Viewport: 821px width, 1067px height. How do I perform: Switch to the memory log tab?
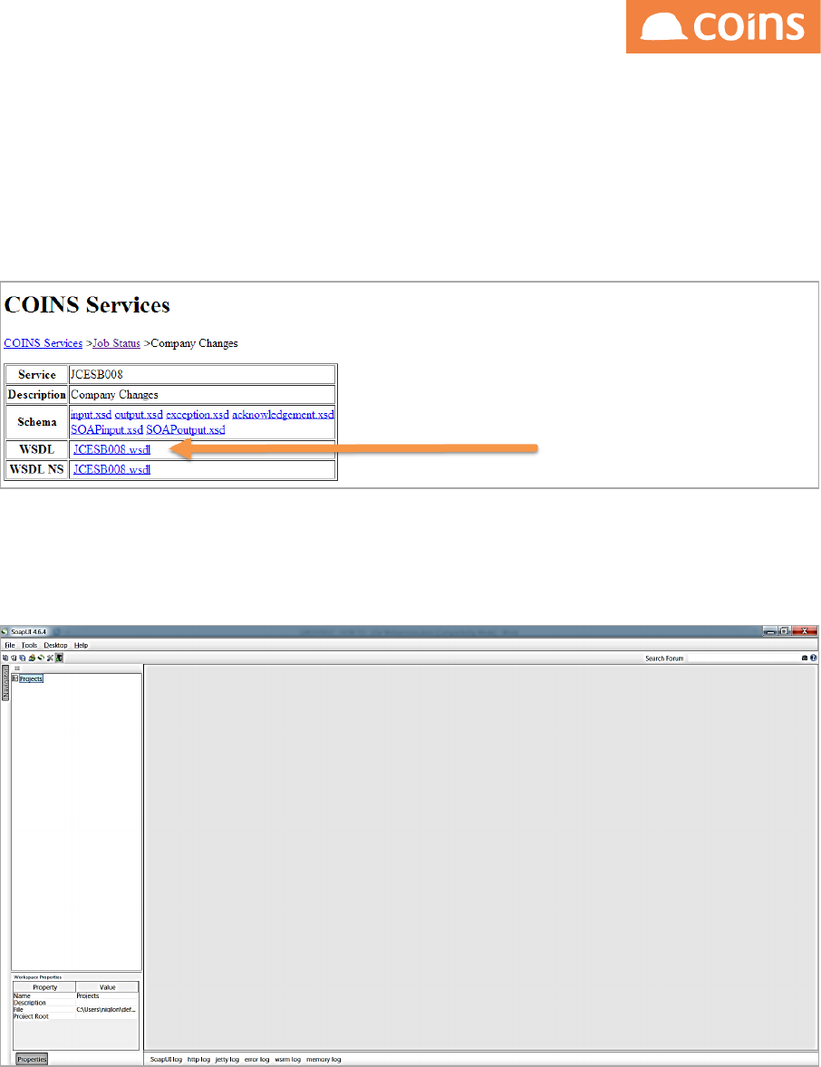coord(324,1060)
